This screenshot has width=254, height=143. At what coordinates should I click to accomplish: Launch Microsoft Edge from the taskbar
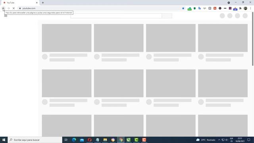(74, 140)
